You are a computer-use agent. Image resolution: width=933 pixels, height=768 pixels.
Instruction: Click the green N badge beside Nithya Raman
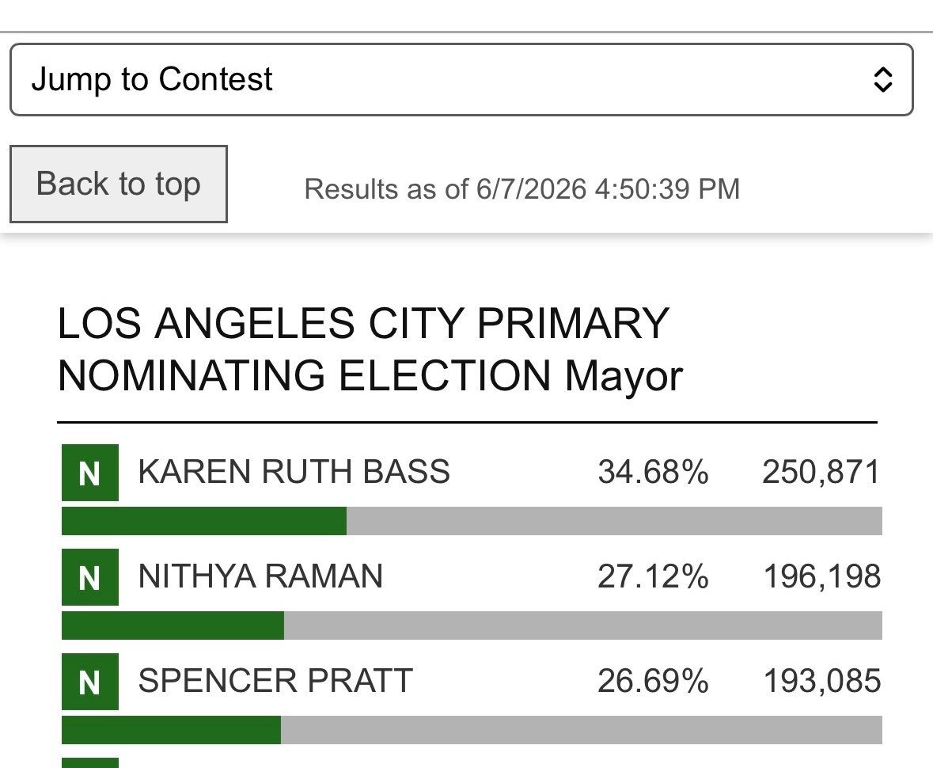90,577
